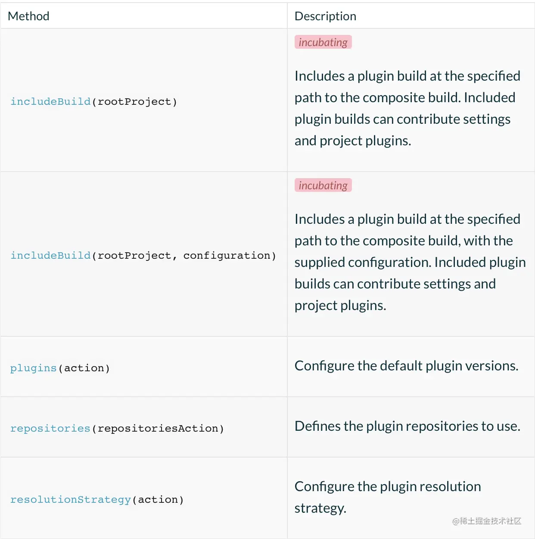Click the Method column header
Screen dimensions: 535x539
[28, 16]
